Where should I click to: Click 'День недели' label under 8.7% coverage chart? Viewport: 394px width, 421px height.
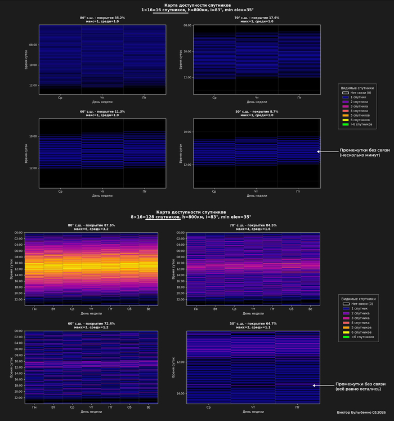coord(257,196)
